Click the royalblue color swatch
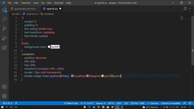This screenshot has height=109, width=194. click(72, 76)
